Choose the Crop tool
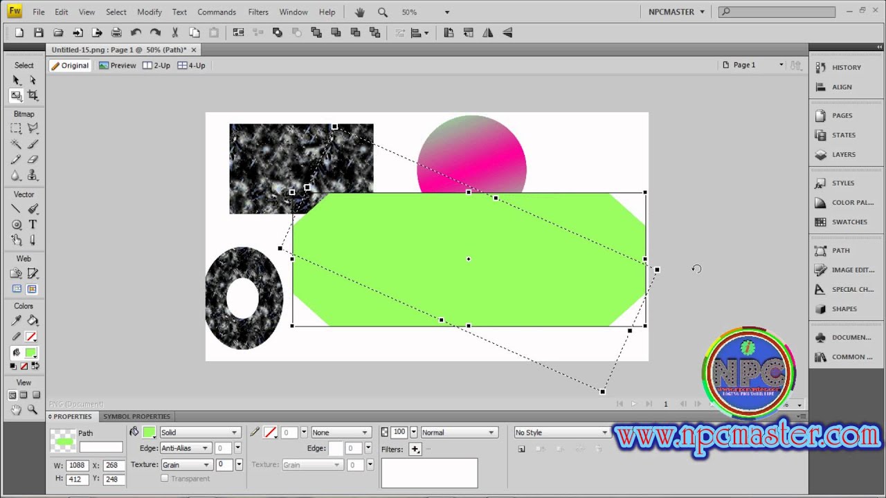The width and height of the screenshot is (886, 498). [x=33, y=95]
